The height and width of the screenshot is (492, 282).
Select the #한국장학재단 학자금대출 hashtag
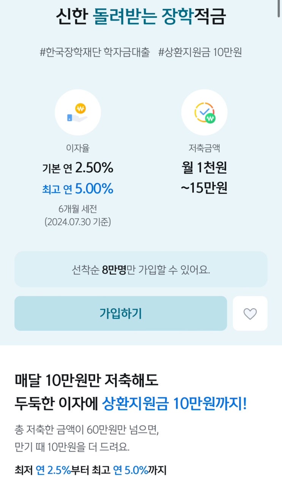(x=95, y=52)
